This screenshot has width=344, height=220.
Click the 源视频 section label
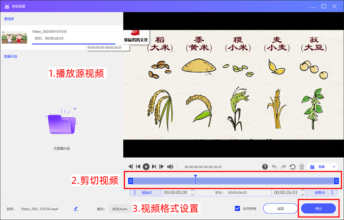(9, 19)
